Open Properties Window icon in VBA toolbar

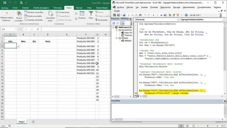(x=174, y=15)
